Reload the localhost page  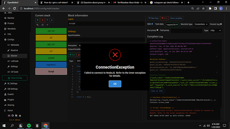[14, 9]
